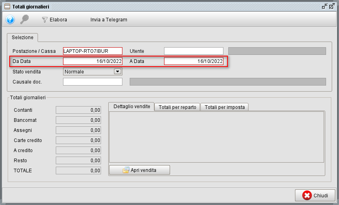Select the Selezione tab
The image size is (339, 205).
pos(23,37)
